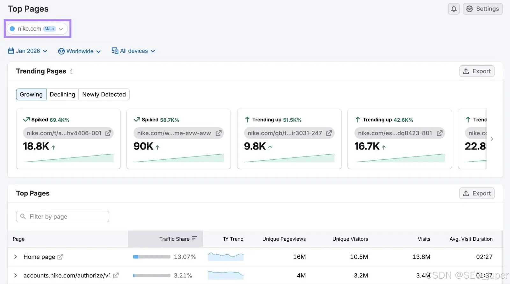The height and width of the screenshot is (284, 510).
Task: Open Home page external link icon
Action: [x=60, y=257]
